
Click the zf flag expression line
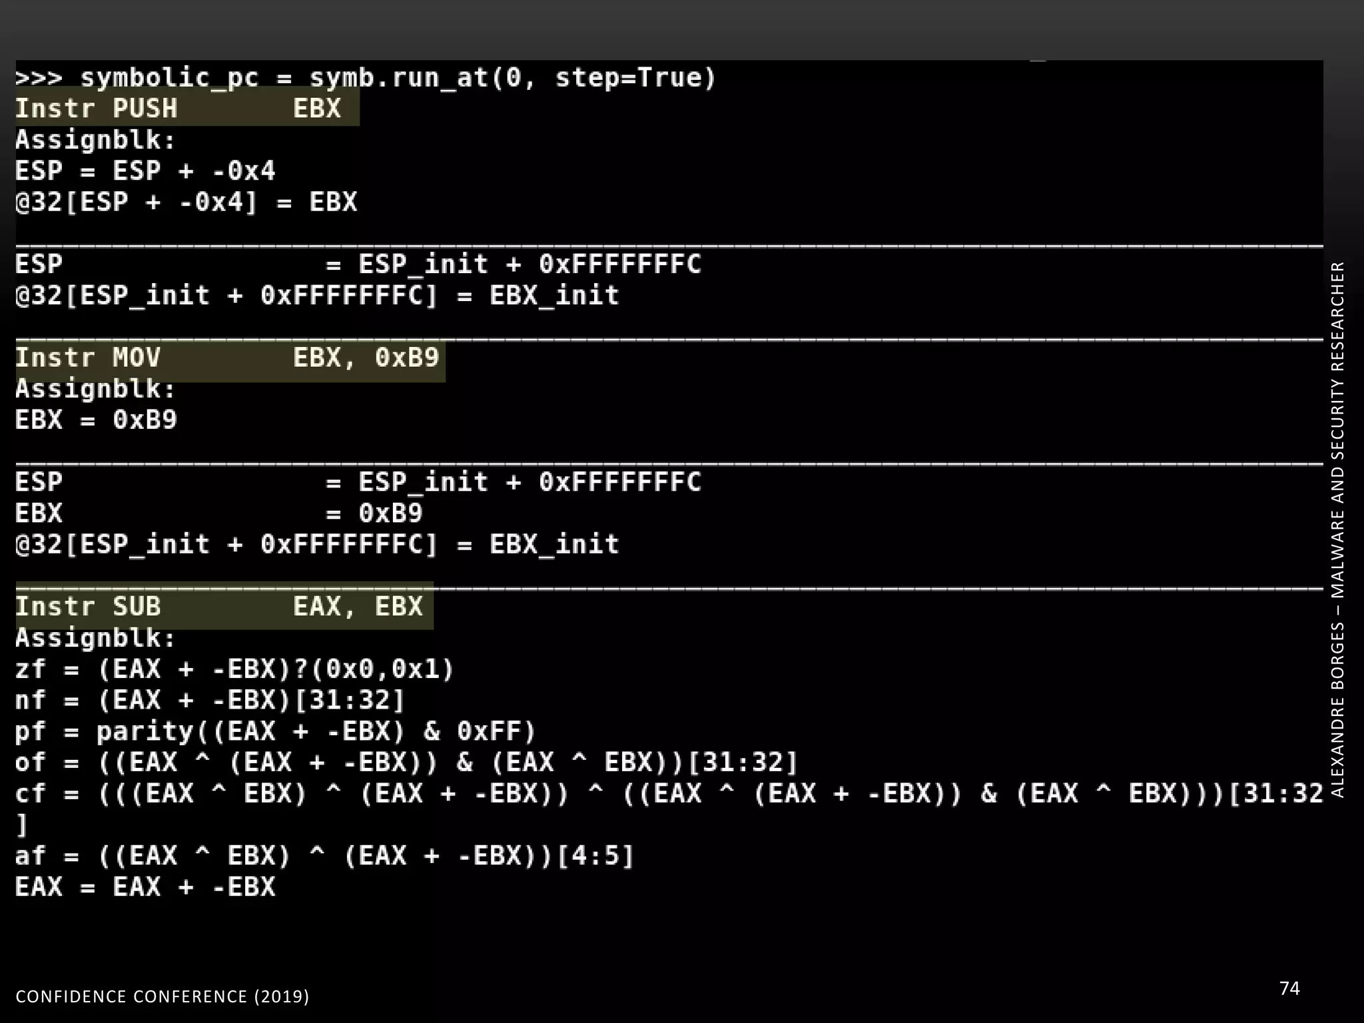[x=234, y=669]
